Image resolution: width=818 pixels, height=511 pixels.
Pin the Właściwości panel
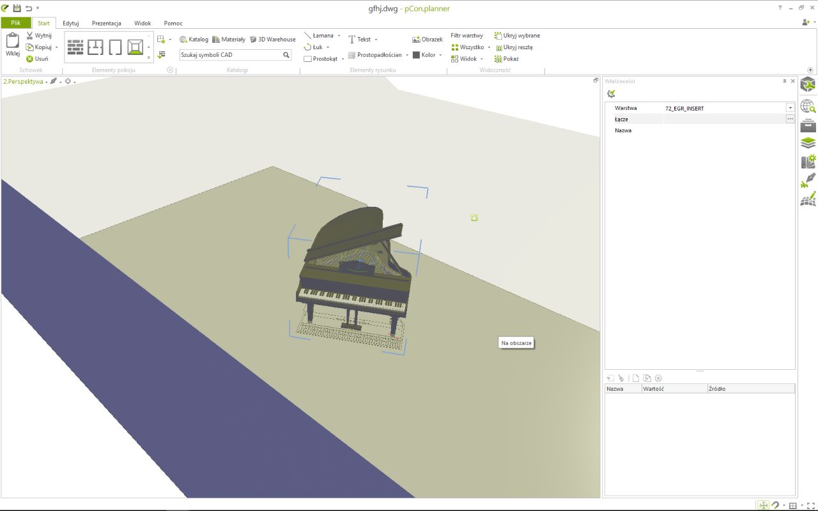click(785, 81)
